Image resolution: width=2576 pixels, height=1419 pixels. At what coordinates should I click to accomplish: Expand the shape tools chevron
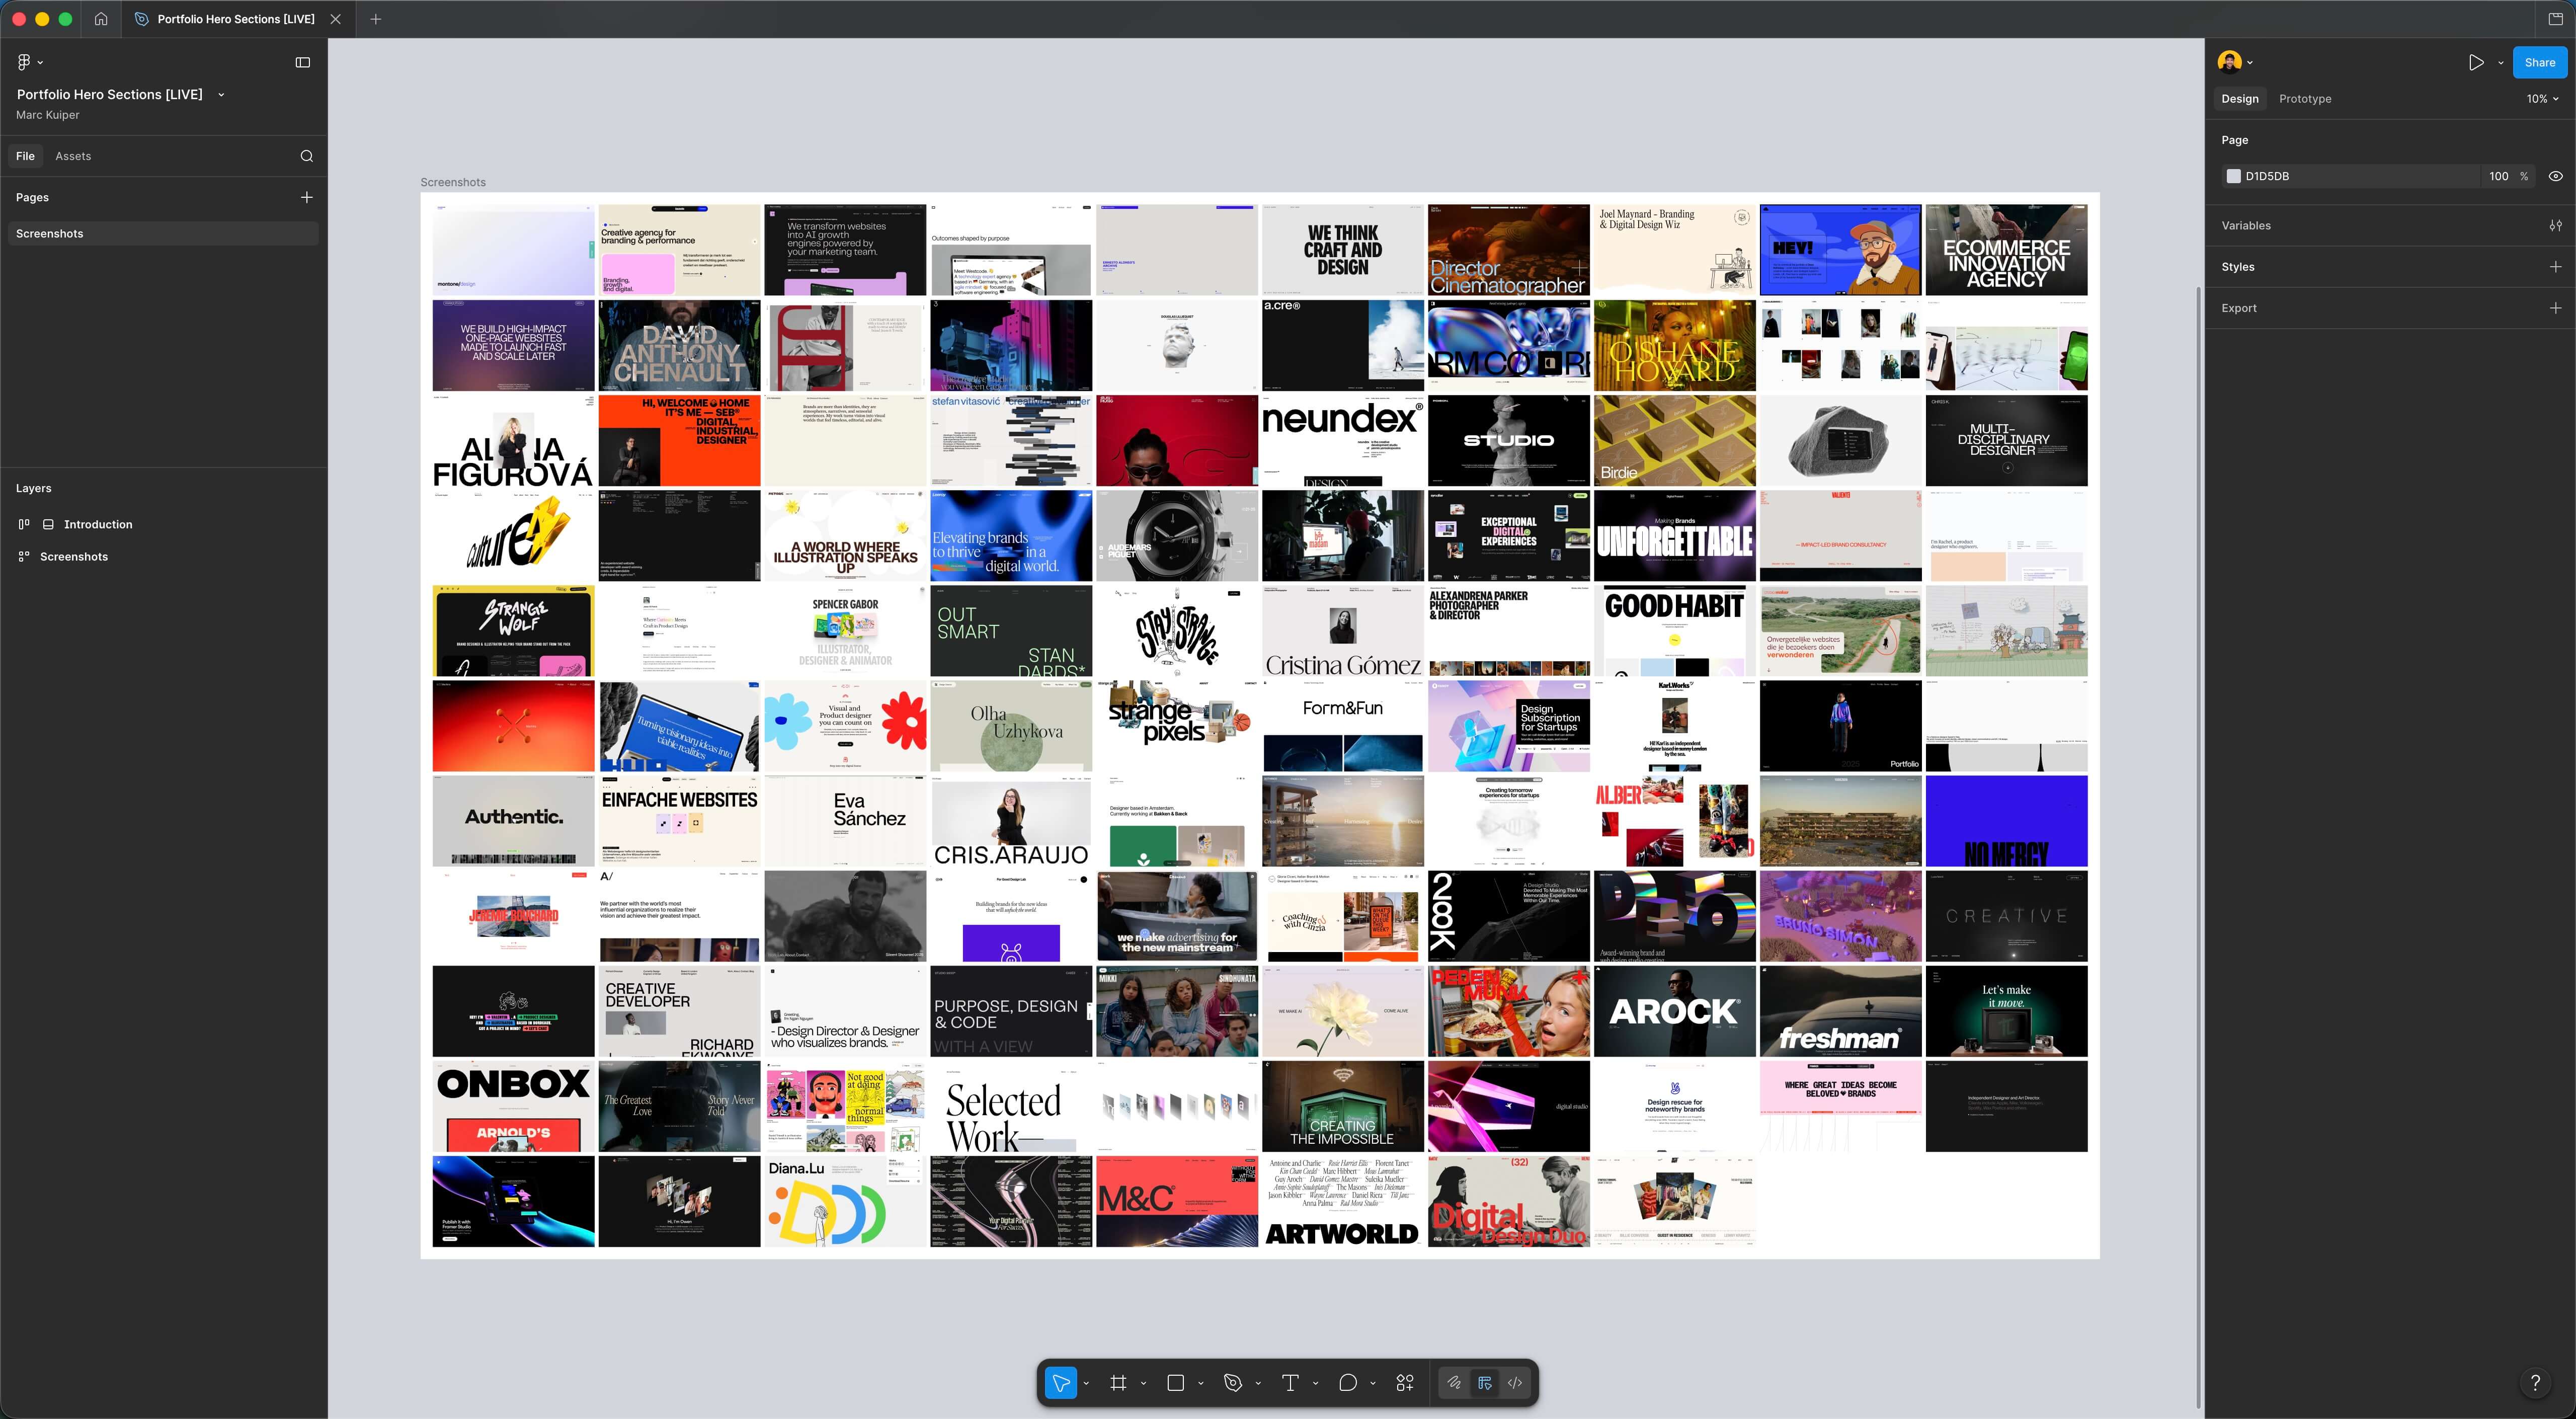(1200, 1384)
